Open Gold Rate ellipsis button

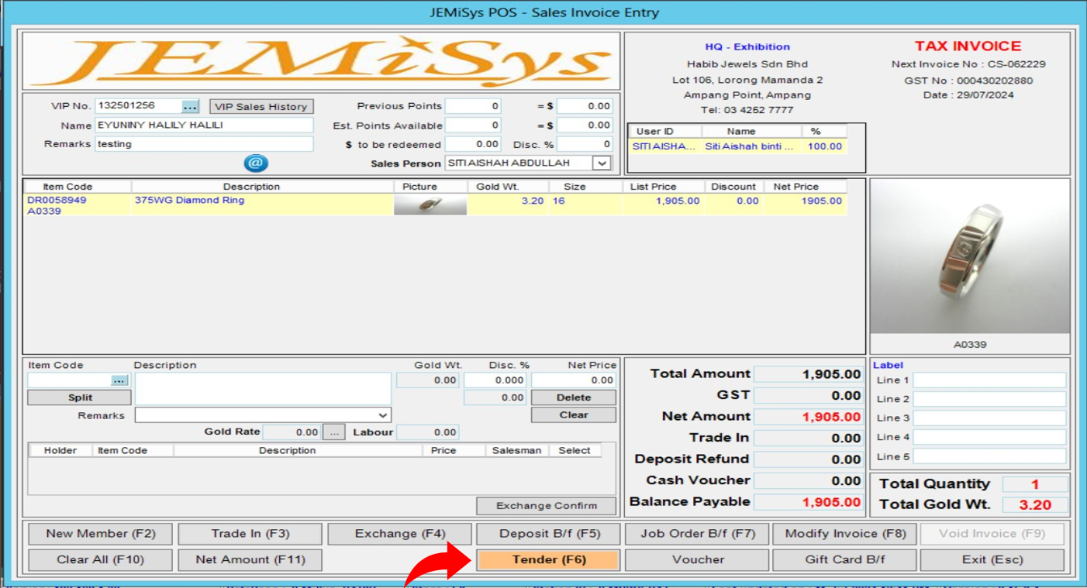point(333,432)
